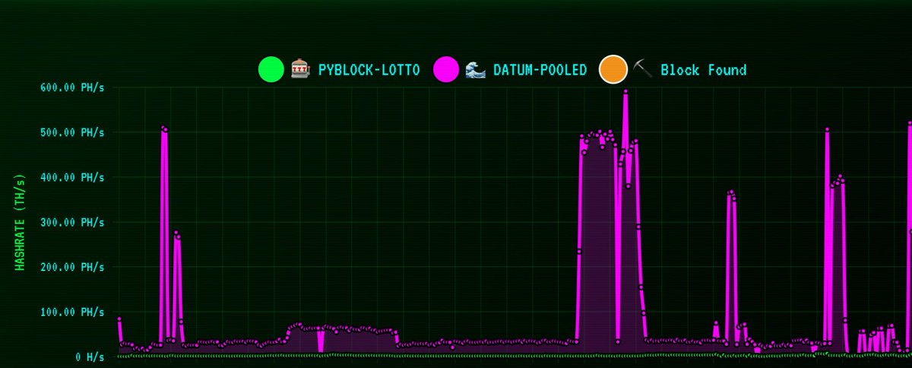
Task: Click the 400.00 PH/s axis label
Action: (74, 177)
